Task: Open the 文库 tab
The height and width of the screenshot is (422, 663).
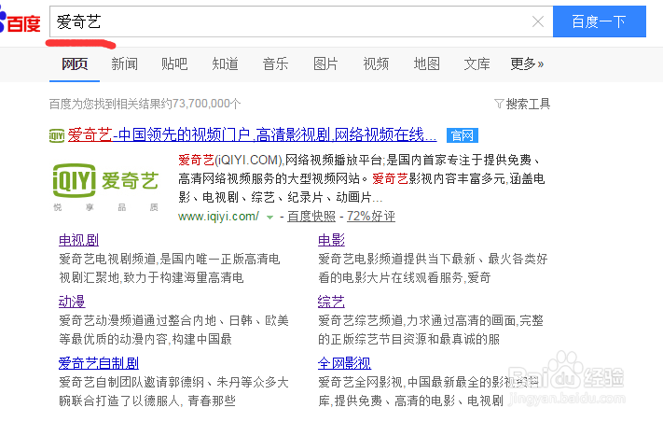Action: pyautogui.click(x=477, y=63)
